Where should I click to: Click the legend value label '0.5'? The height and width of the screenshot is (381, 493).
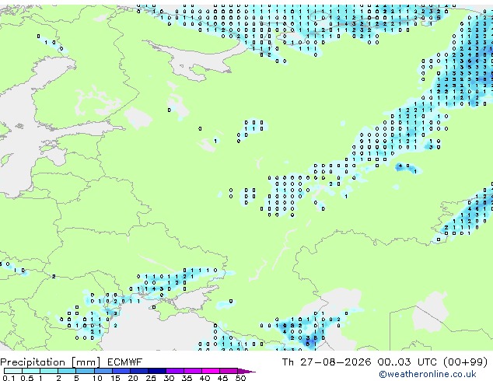27,378
